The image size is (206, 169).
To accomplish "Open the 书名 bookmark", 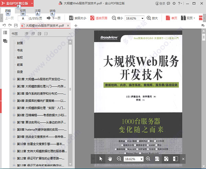I will [20, 50].
